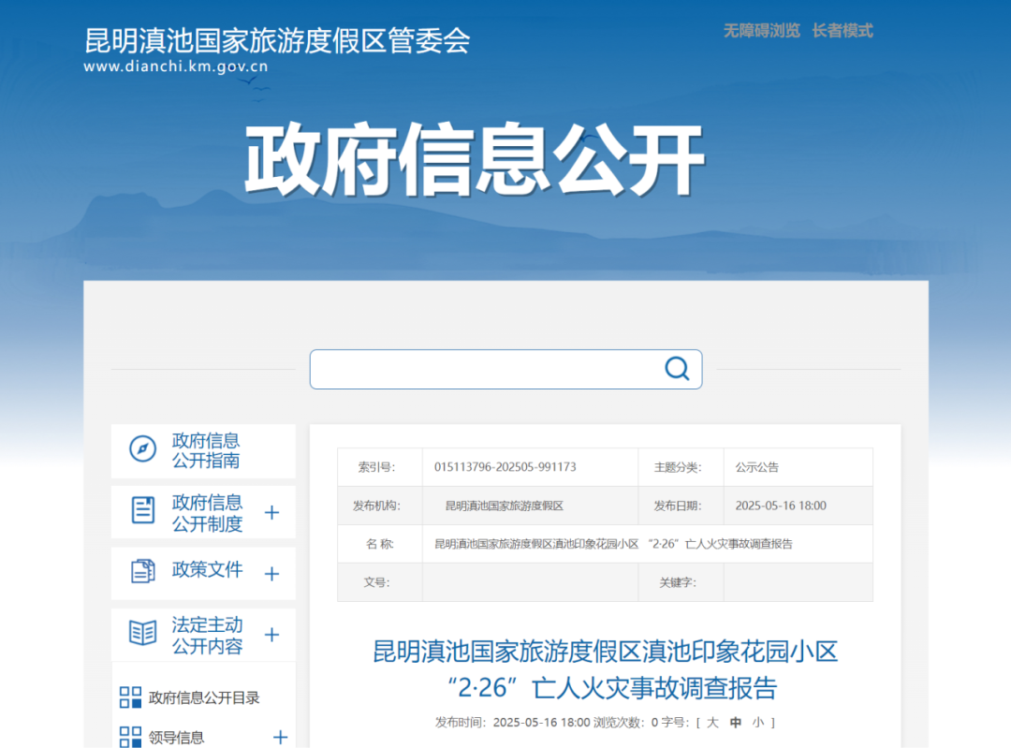Open 政府信息公开指南 menu item

(205, 450)
